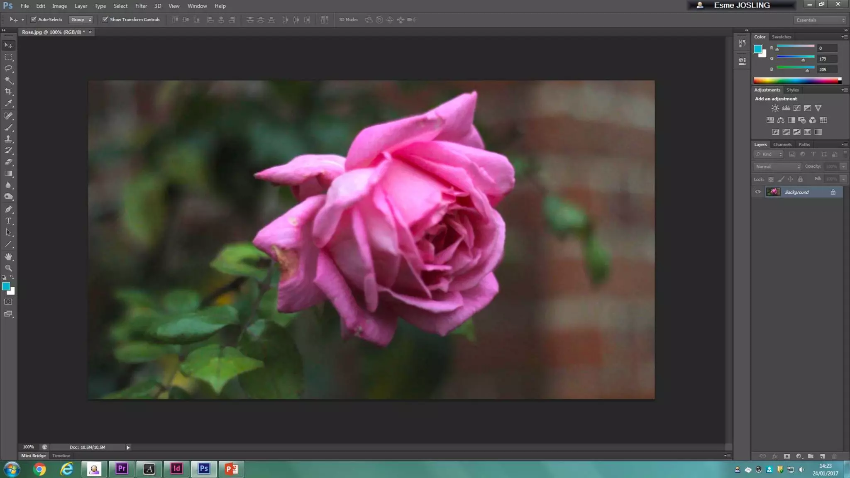The image size is (850, 478).
Task: Open the Color panel options menu
Action: (844, 37)
